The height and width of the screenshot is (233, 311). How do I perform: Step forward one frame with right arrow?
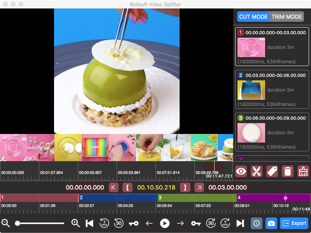tap(180, 224)
